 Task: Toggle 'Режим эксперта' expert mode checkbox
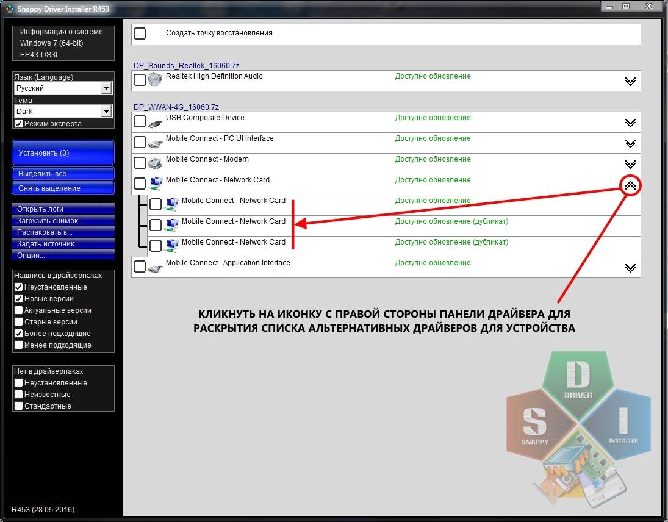tap(18, 123)
